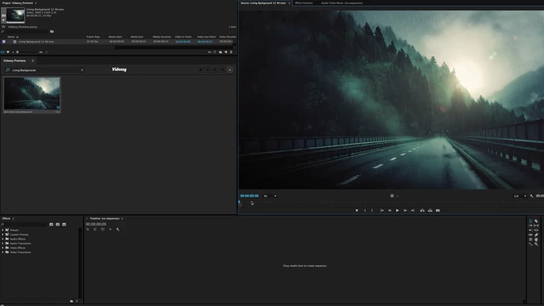Select the Source: Living Background tab
Screen dimensions: 544x306
tap(263, 3)
